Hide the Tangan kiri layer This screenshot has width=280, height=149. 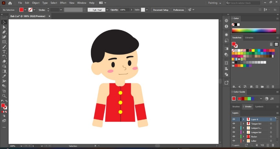tap(234, 124)
